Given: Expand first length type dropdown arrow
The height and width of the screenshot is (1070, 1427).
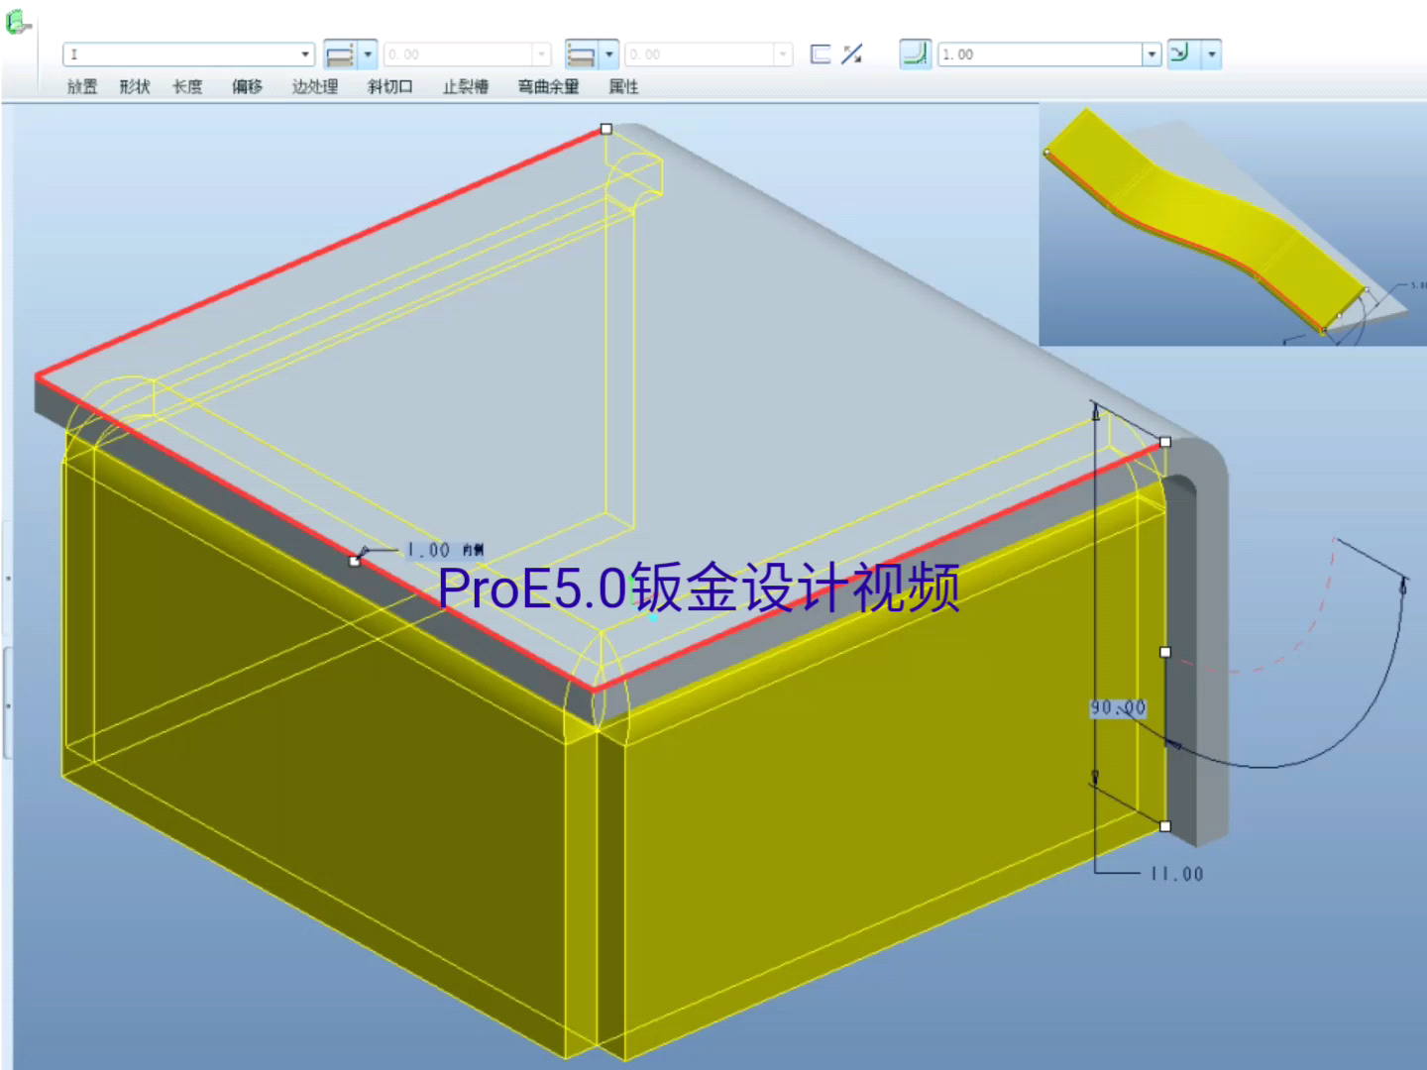Looking at the screenshot, I should pos(368,54).
